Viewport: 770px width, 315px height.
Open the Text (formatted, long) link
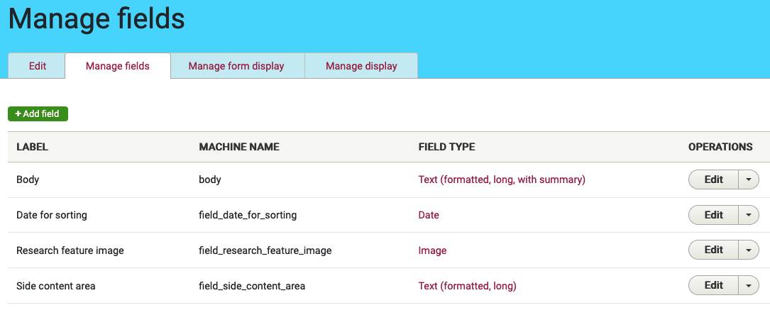click(x=468, y=286)
